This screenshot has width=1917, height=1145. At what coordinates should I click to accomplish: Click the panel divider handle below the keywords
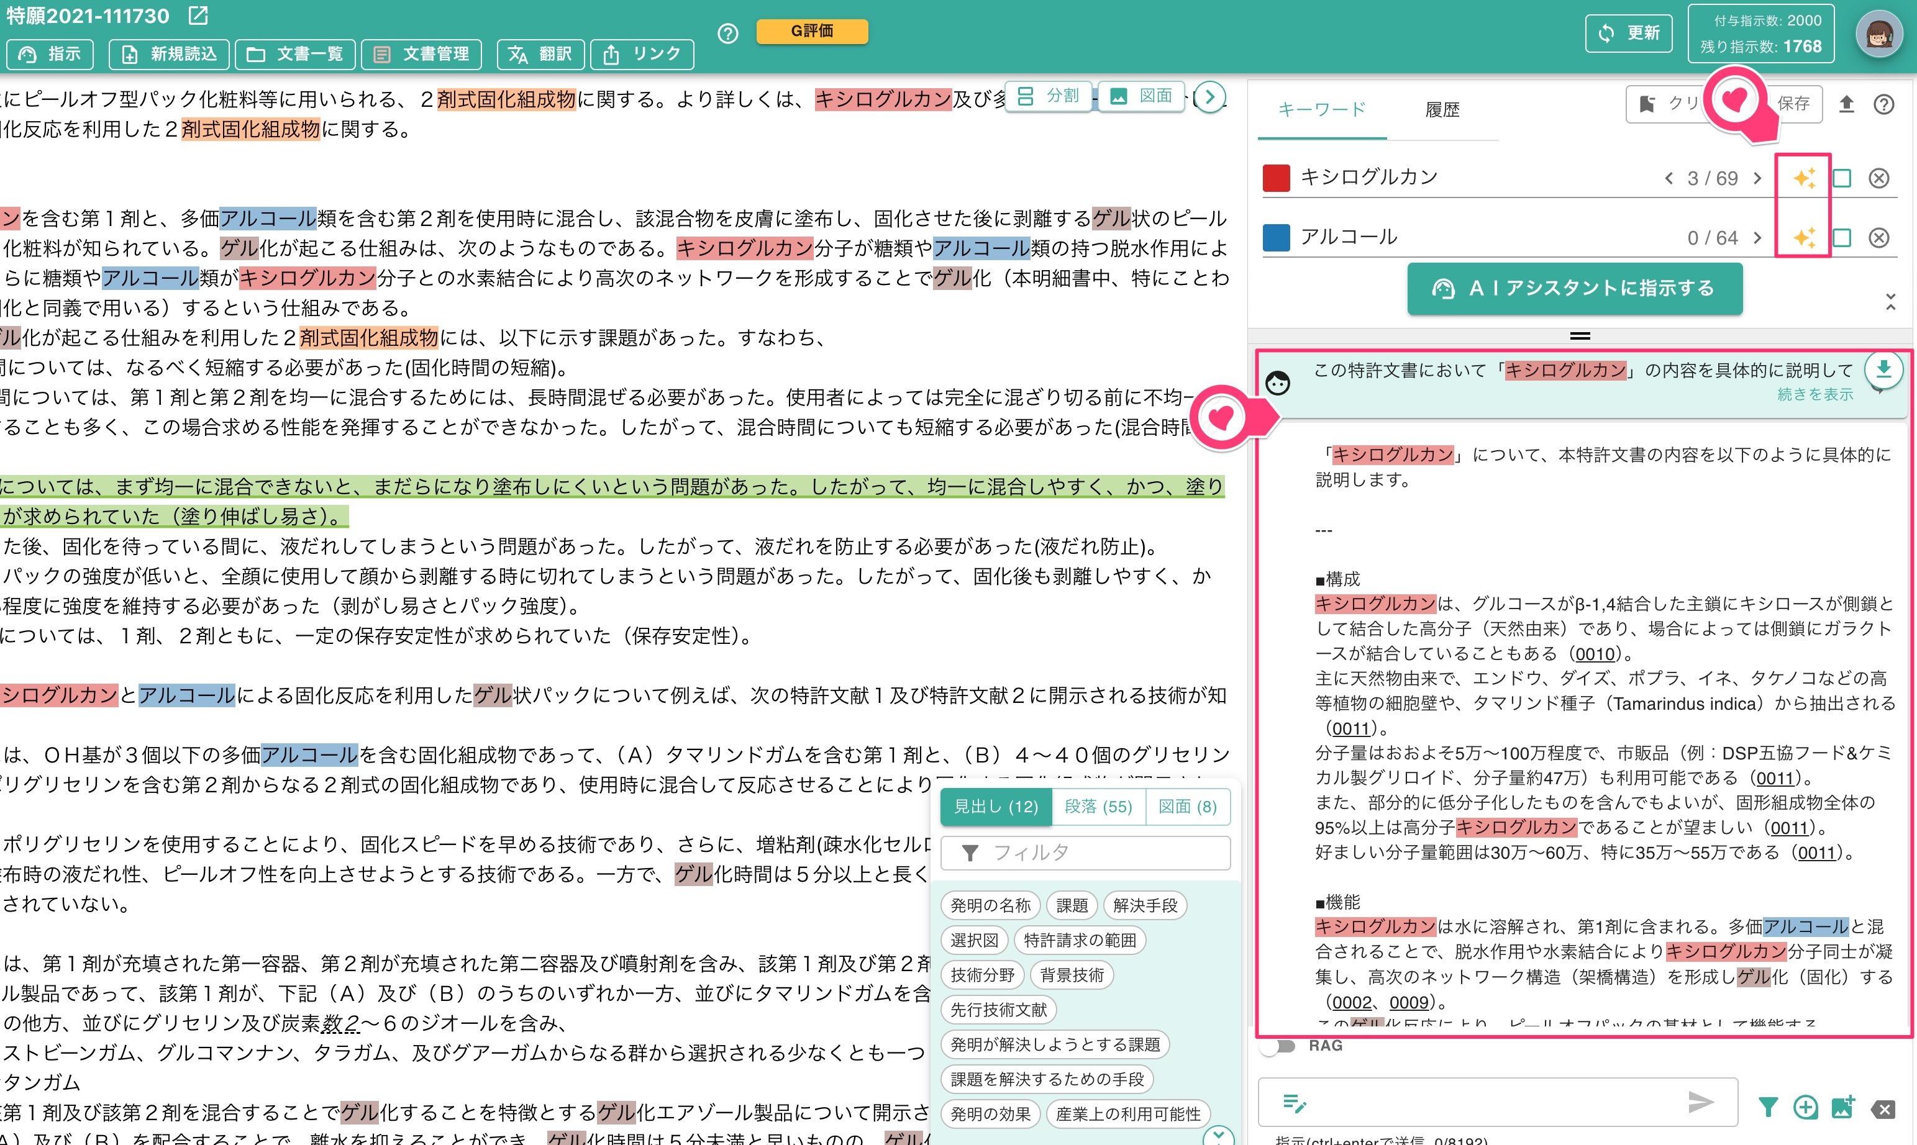point(1580,336)
